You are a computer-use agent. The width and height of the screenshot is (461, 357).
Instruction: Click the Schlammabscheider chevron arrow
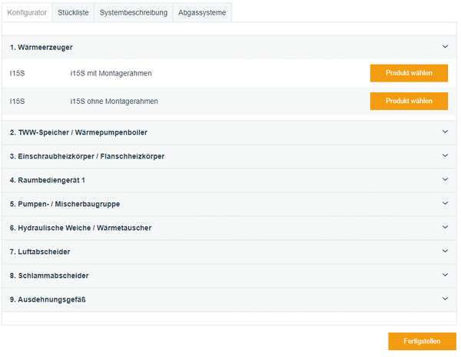[445, 275]
